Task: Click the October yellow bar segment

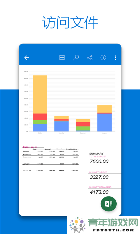Action: [40, 94]
